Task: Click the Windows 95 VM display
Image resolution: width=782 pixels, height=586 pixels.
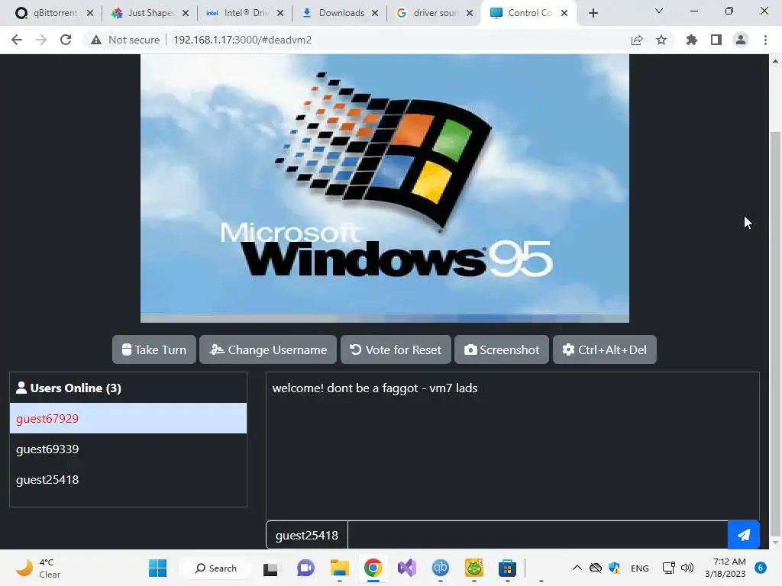Action: 385,188
